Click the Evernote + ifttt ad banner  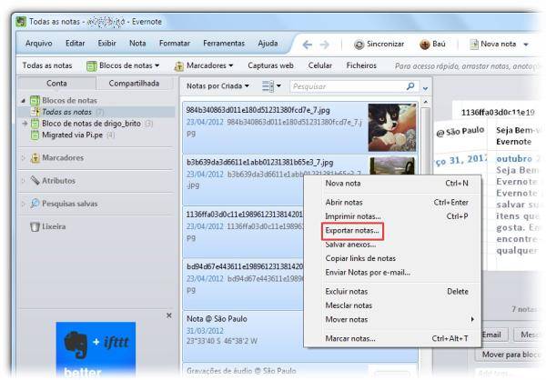pos(96,350)
